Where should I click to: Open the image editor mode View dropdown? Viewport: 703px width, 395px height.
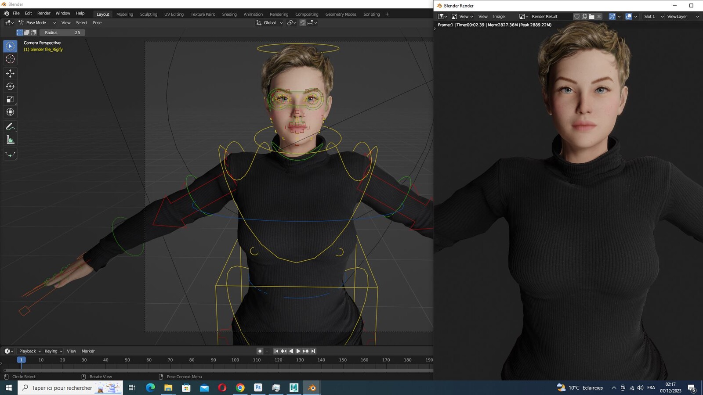[x=462, y=16]
